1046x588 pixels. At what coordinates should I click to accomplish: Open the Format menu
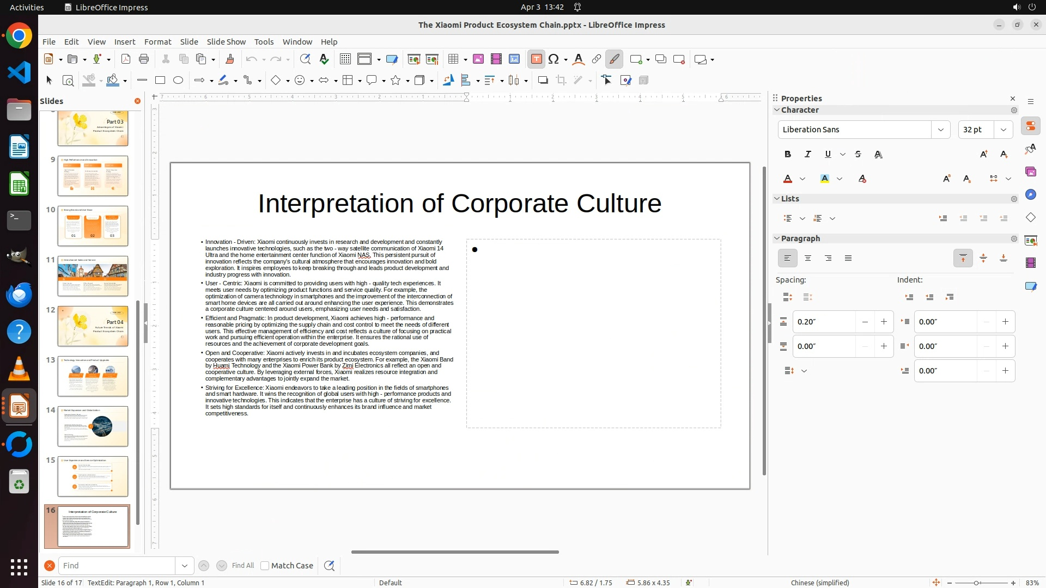[x=157, y=42]
